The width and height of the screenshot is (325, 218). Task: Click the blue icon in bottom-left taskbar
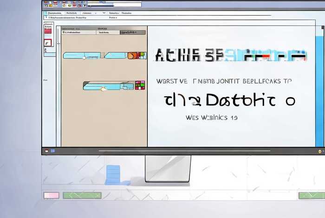(52, 151)
